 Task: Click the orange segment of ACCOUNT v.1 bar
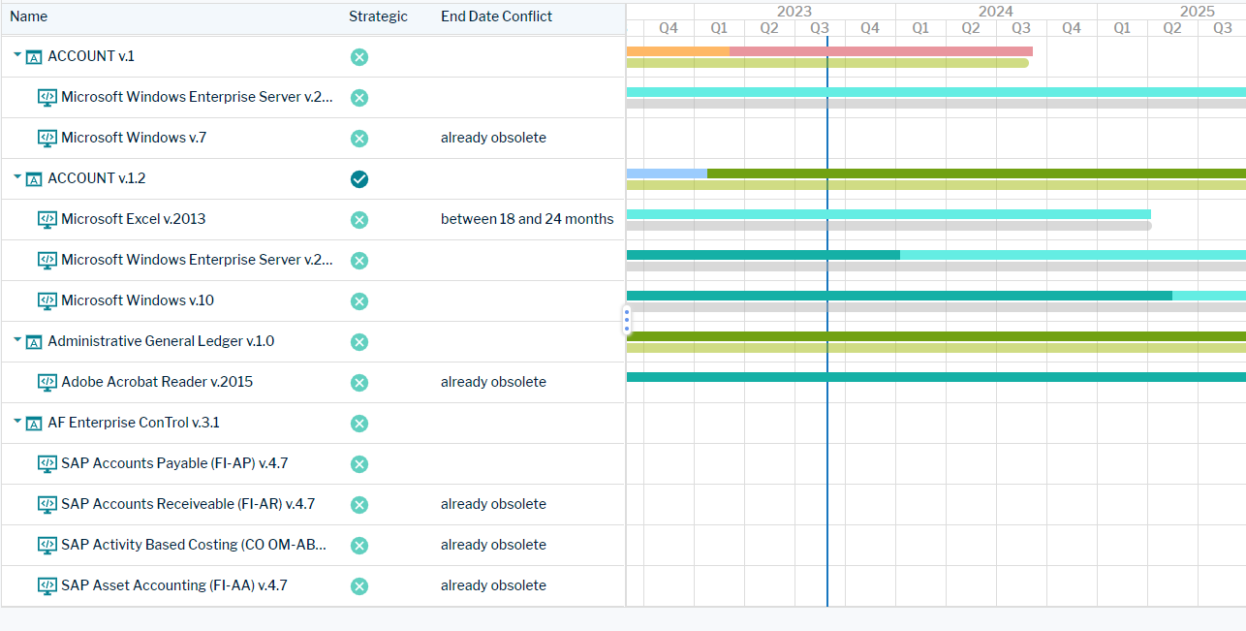point(677,50)
